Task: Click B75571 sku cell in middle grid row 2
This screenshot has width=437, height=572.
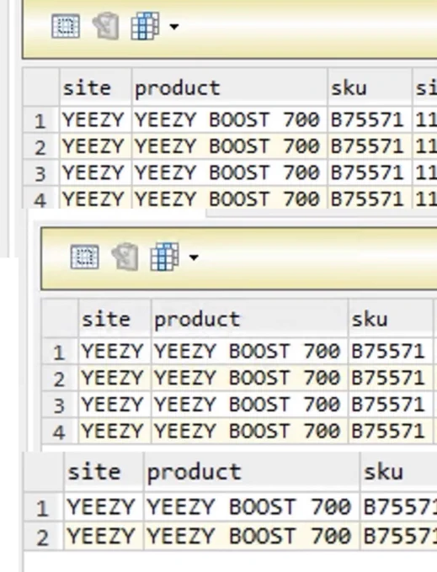Action: (x=391, y=378)
